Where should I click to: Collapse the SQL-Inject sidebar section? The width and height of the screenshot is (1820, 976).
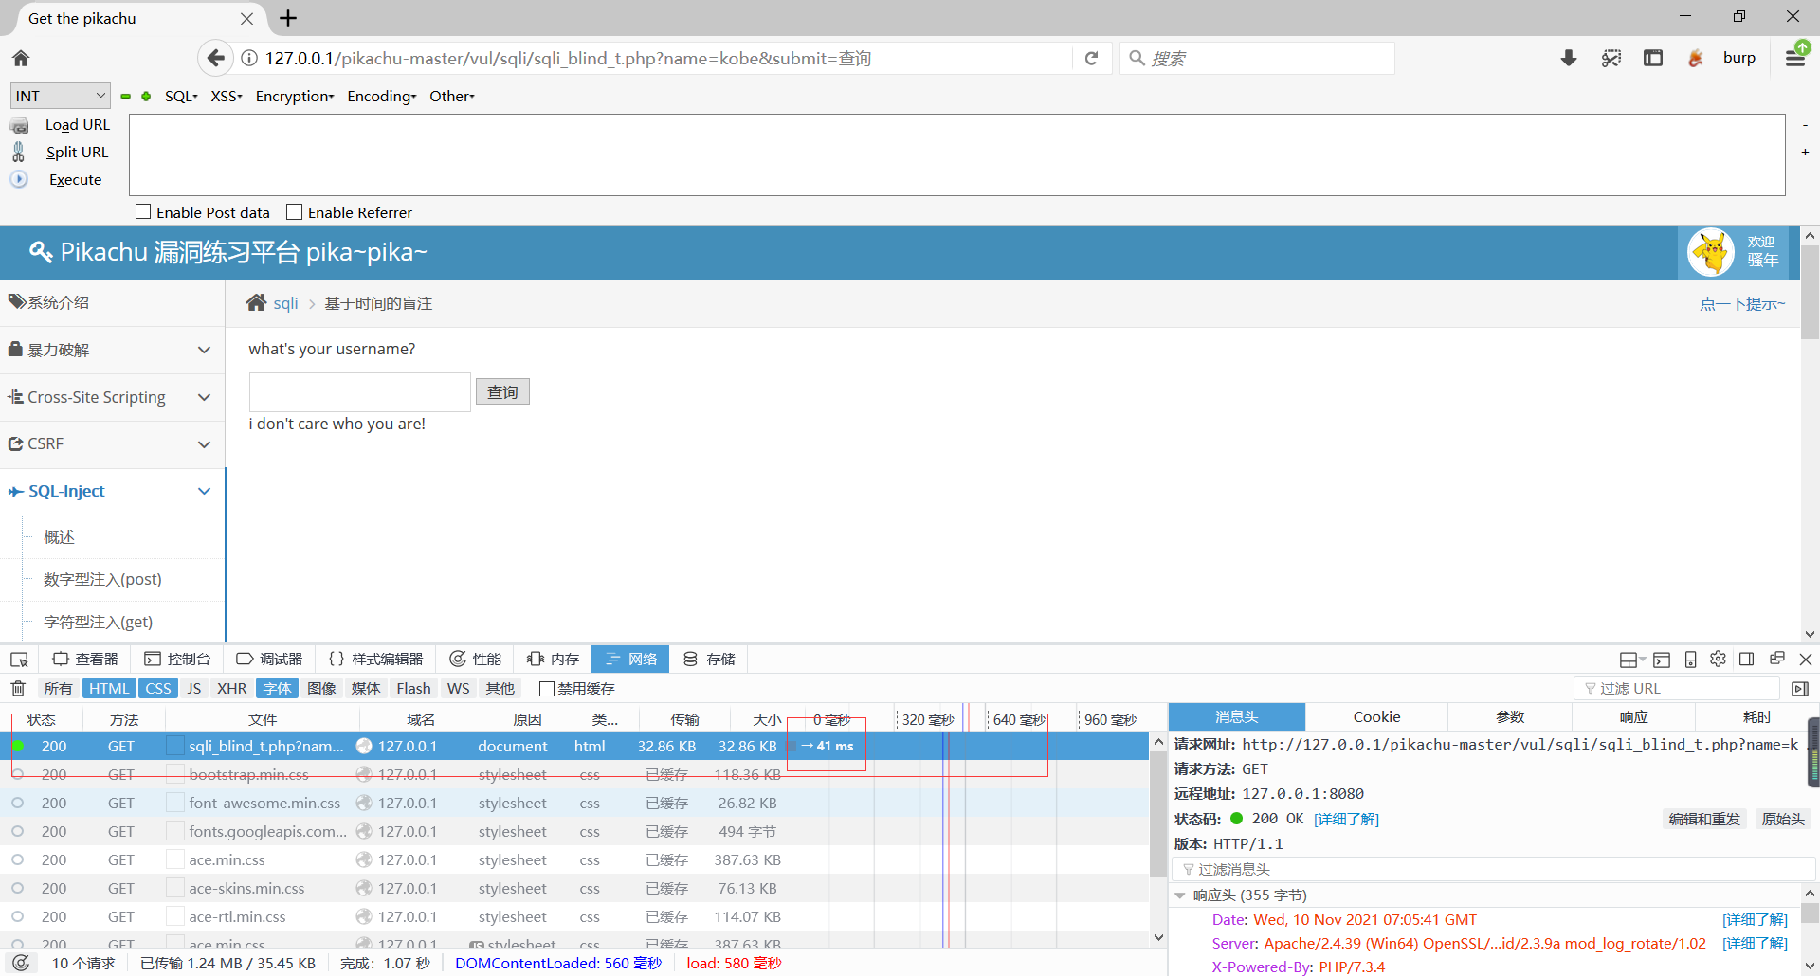tap(112, 491)
